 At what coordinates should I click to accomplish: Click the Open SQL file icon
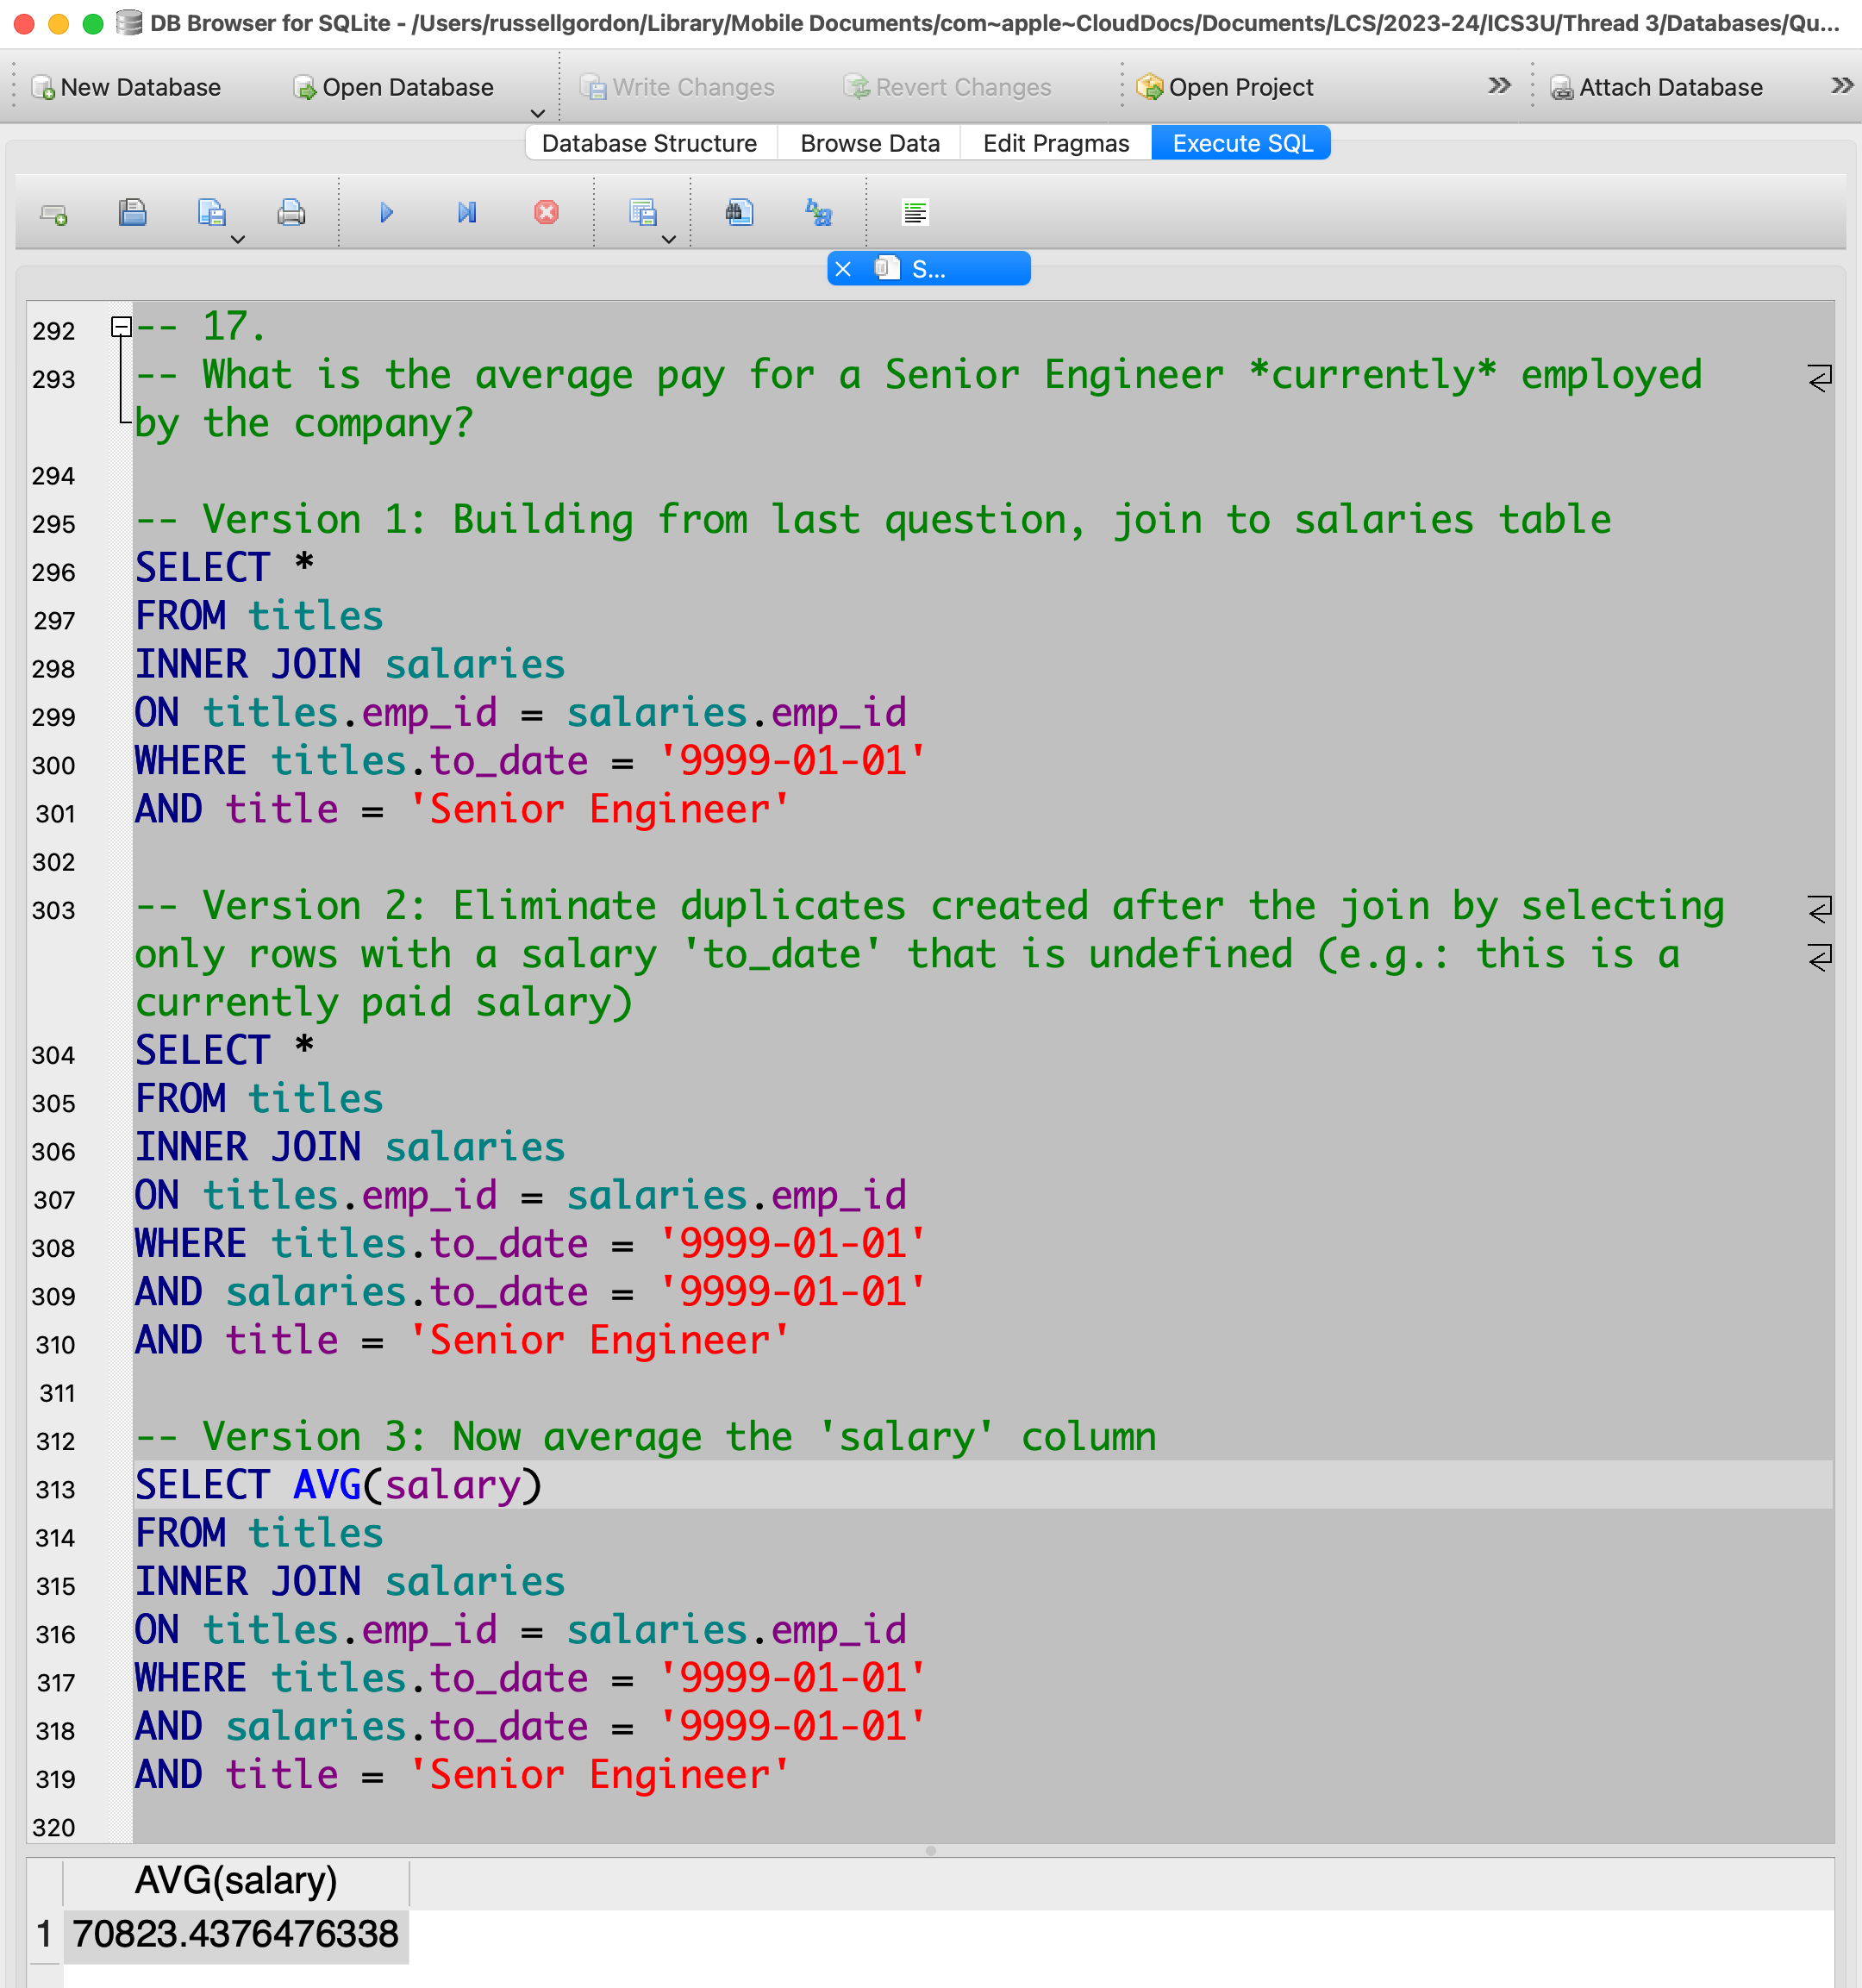132,213
